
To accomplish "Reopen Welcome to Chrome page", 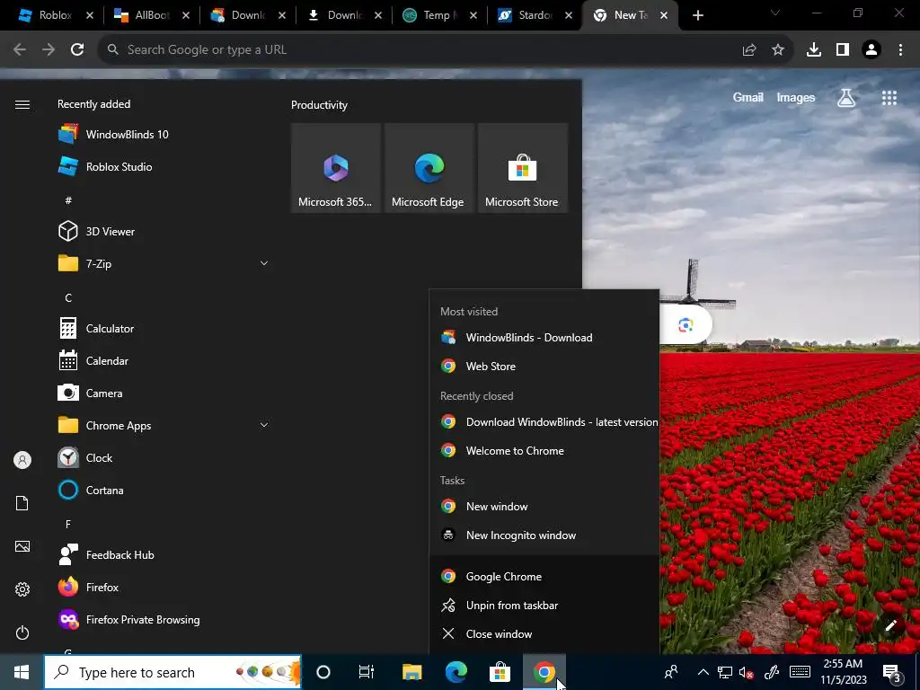I will [x=544, y=451].
